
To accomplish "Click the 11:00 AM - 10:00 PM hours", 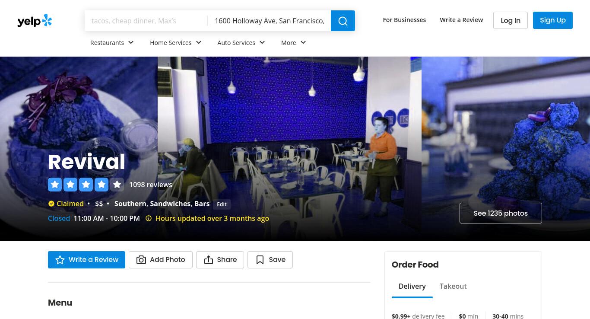I will click(x=107, y=218).
